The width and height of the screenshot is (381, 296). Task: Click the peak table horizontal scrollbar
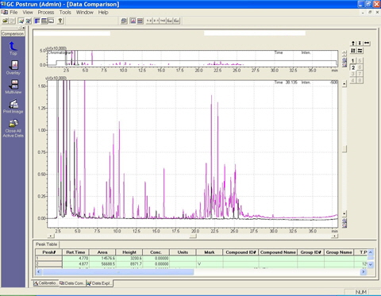tap(201, 271)
